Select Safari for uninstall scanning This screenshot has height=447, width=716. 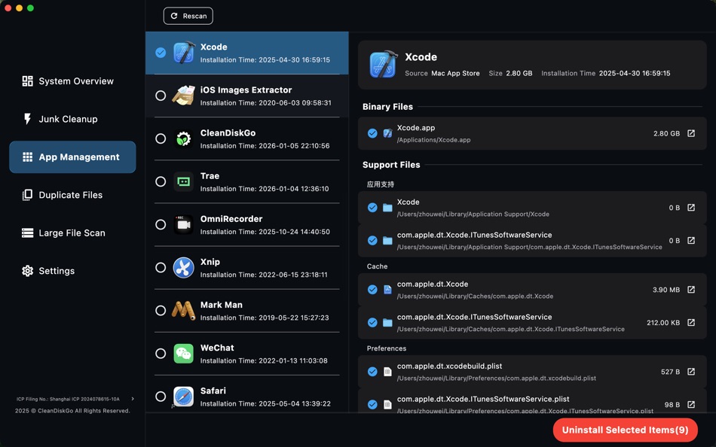click(161, 396)
